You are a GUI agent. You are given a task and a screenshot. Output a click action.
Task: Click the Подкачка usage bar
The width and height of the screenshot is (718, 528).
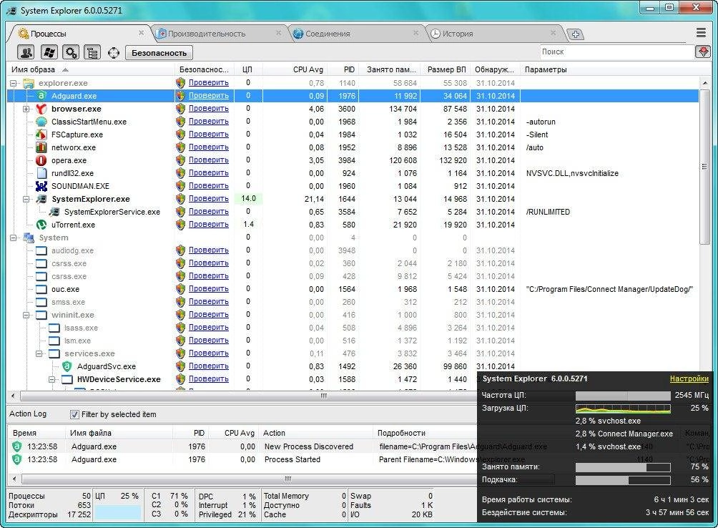point(623,480)
